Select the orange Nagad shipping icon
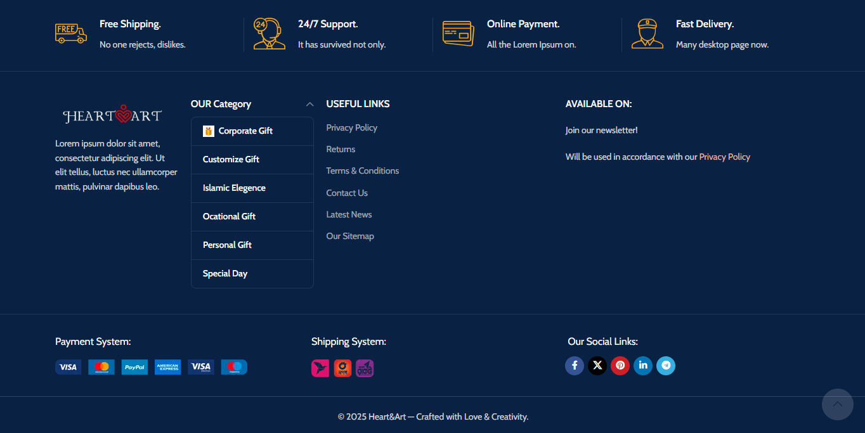 342,368
